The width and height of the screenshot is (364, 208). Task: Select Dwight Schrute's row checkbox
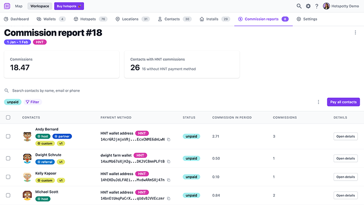point(8,158)
